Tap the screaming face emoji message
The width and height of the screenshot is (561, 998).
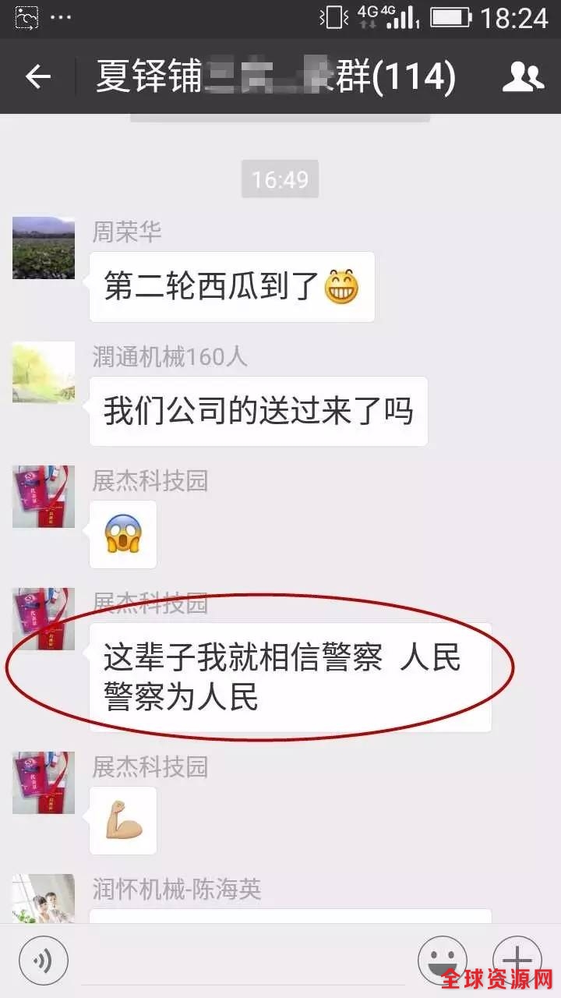pyautogui.click(x=123, y=534)
